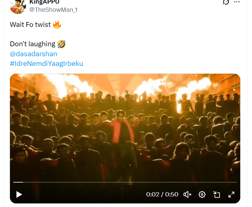The image size is (252, 207).
Task: Select the tweet text 'Wait Fo twist'
Action: point(30,24)
